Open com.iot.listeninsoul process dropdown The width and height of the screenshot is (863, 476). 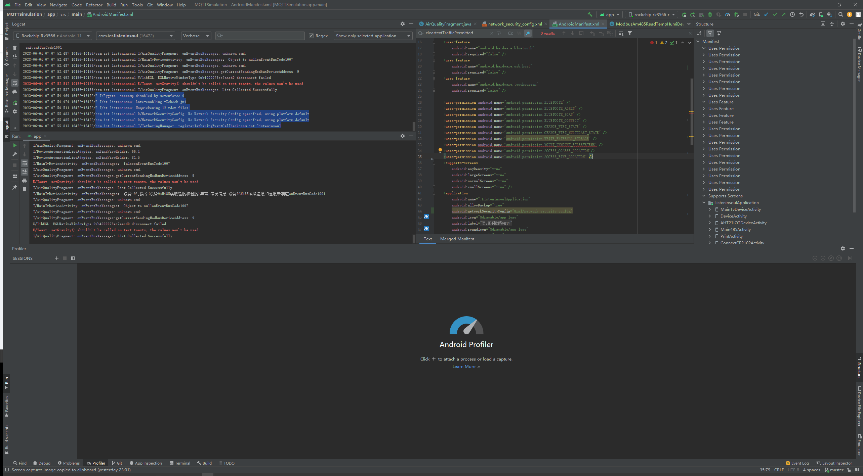coord(135,36)
